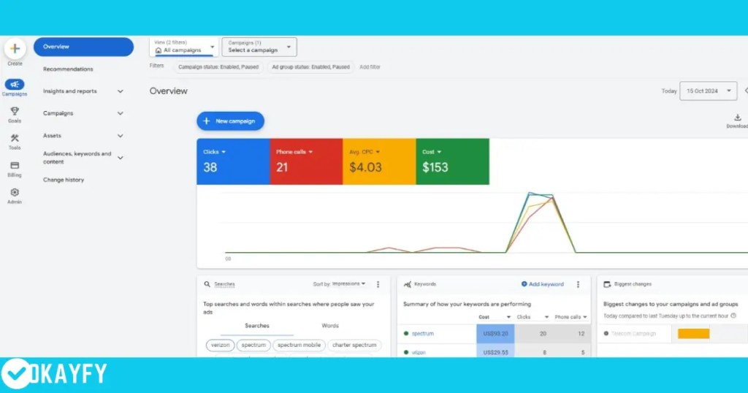
Task: Open Recommendations in the sidebar
Action: (68, 69)
